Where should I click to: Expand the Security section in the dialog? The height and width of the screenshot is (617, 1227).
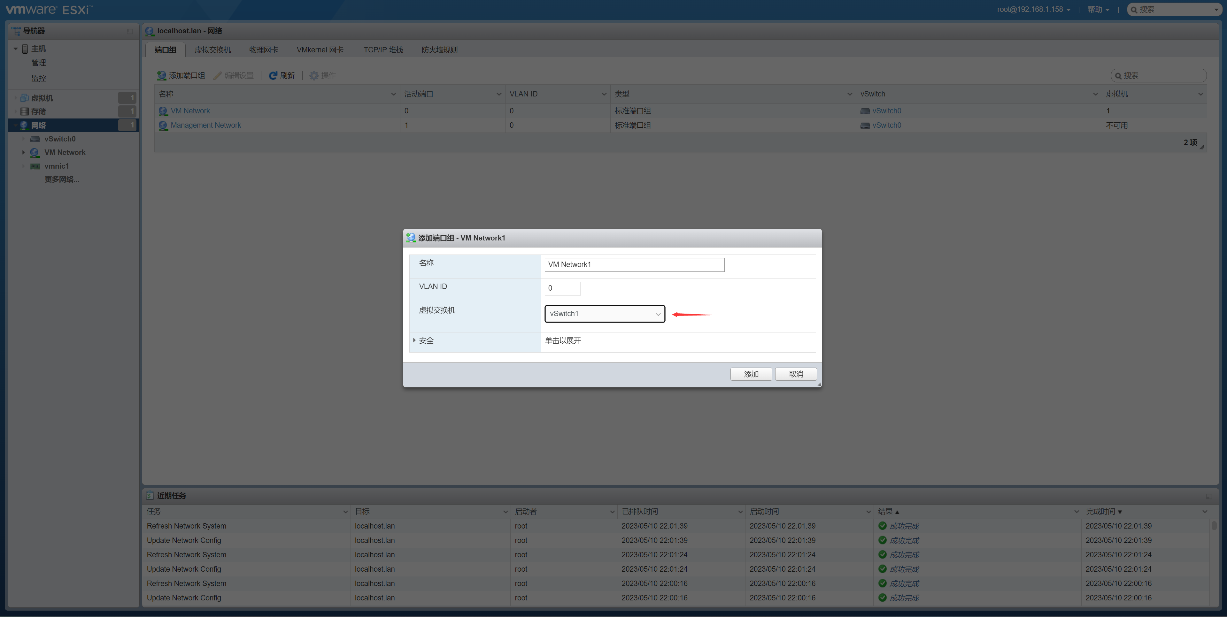pos(414,340)
